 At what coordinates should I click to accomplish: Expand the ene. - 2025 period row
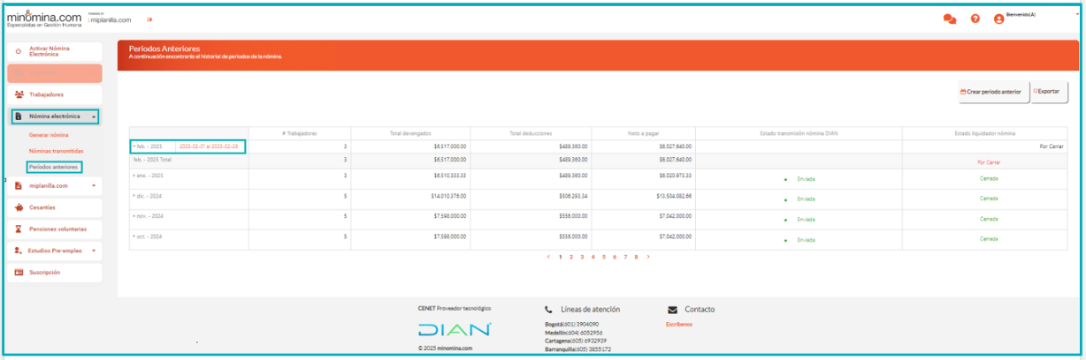(134, 176)
